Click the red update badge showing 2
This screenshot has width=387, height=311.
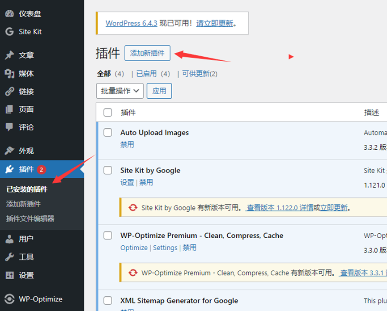[x=42, y=169]
